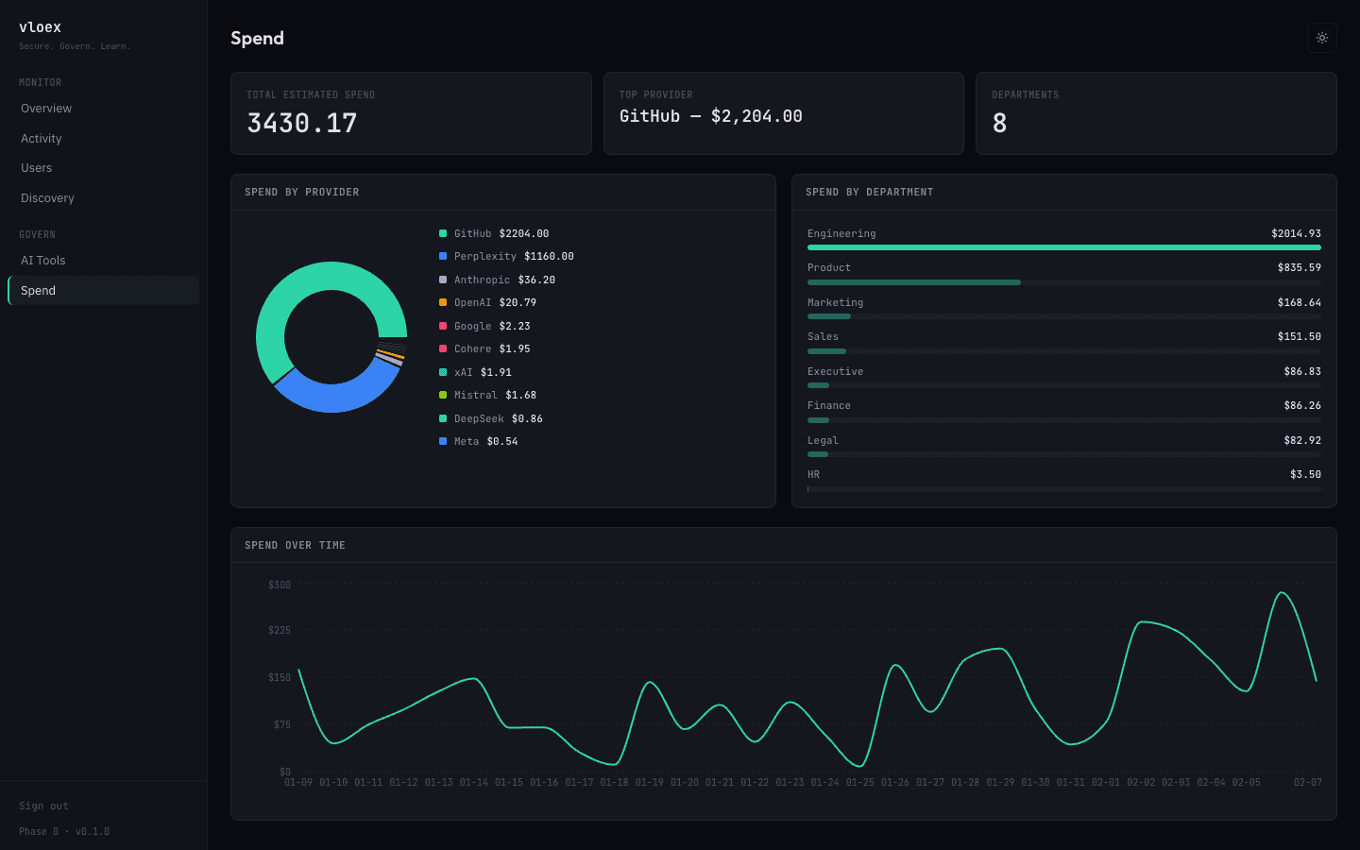Navigate to the Users page
The height and width of the screenshot is (850, 1360).
coord(36,167)
